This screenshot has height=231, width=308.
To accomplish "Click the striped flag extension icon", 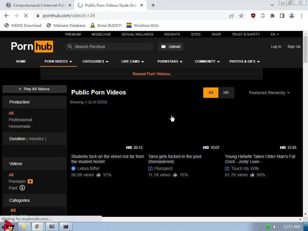I will coord(263,16).
